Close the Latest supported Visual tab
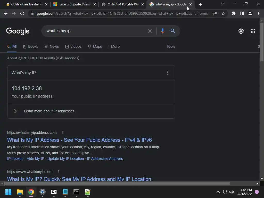The width and height of the screenshot is (264, 198). [94, 4]
